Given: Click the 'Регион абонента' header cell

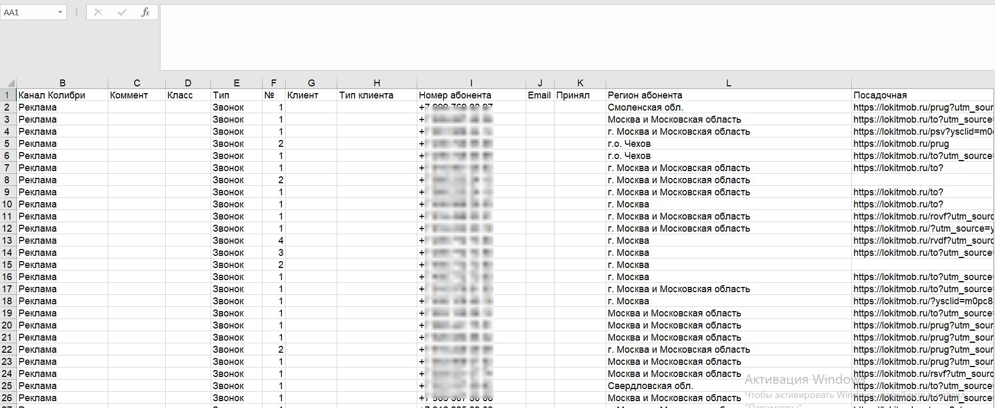Looking at the screenshot, I should pyautogui.click(x=728, y=95).
